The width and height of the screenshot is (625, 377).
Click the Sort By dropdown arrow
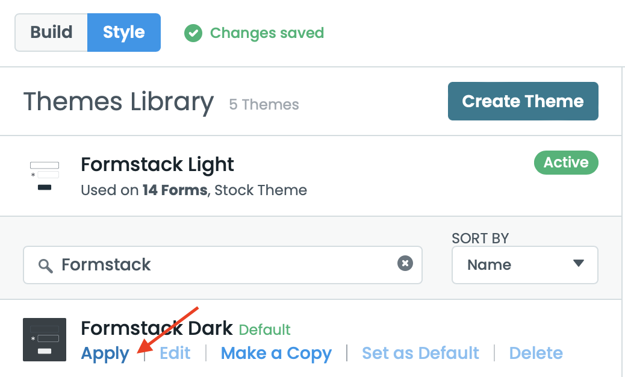579,264
